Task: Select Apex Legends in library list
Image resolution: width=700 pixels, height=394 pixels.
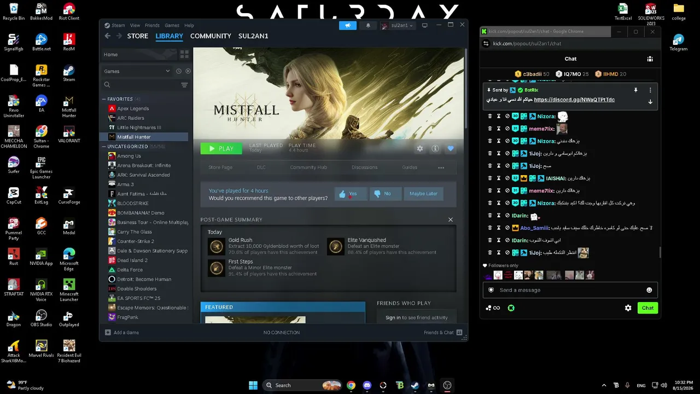Action: [x=133, y=108]
